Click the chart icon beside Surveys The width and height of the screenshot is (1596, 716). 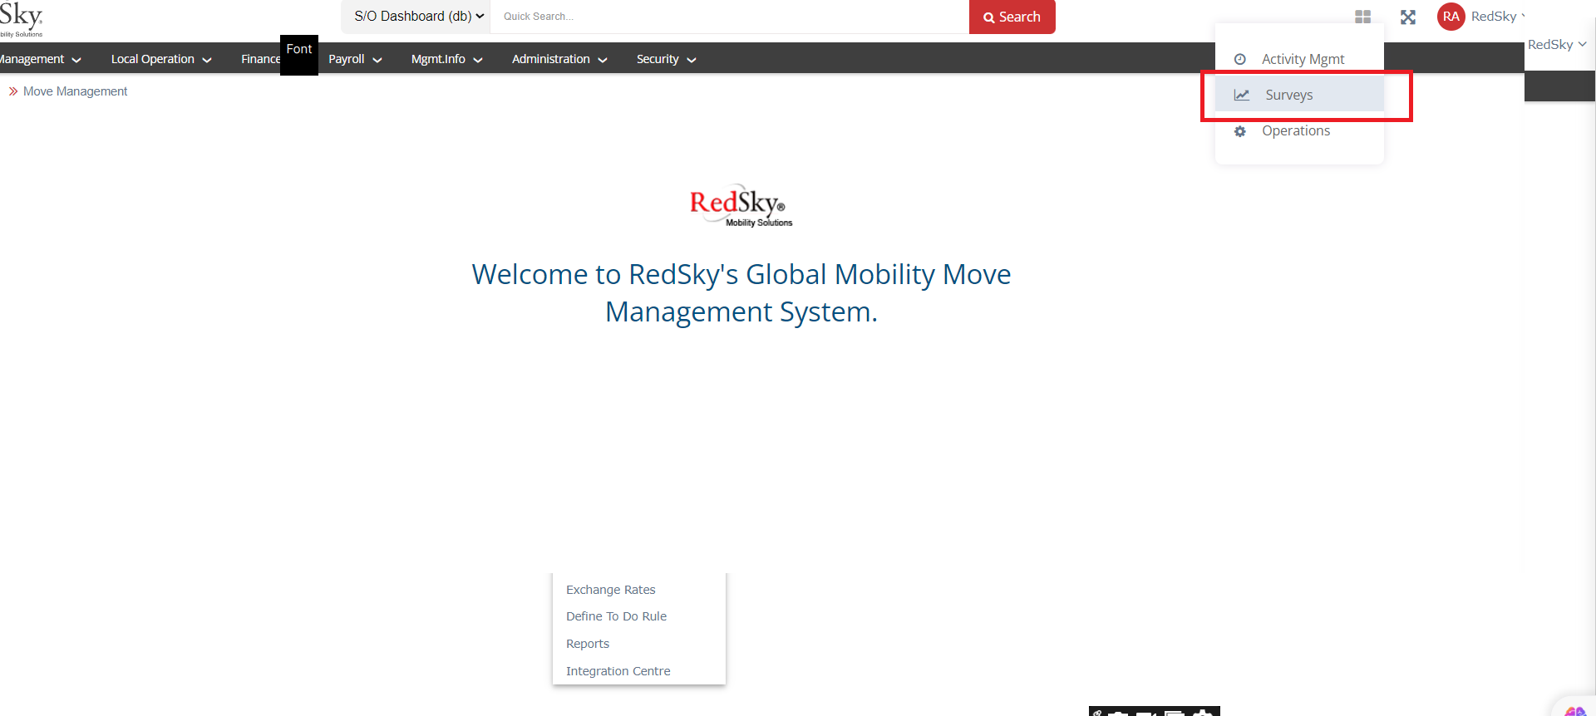tap(1241, 95)
